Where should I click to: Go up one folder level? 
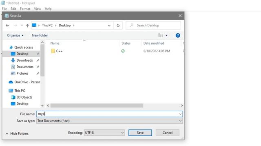(x=27, y=25)
